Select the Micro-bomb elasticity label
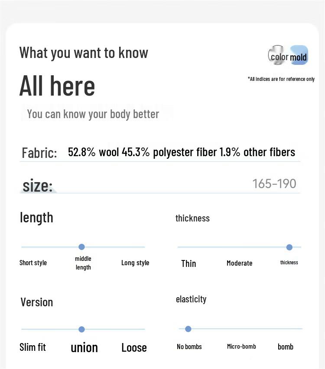 tap(241, 347)
